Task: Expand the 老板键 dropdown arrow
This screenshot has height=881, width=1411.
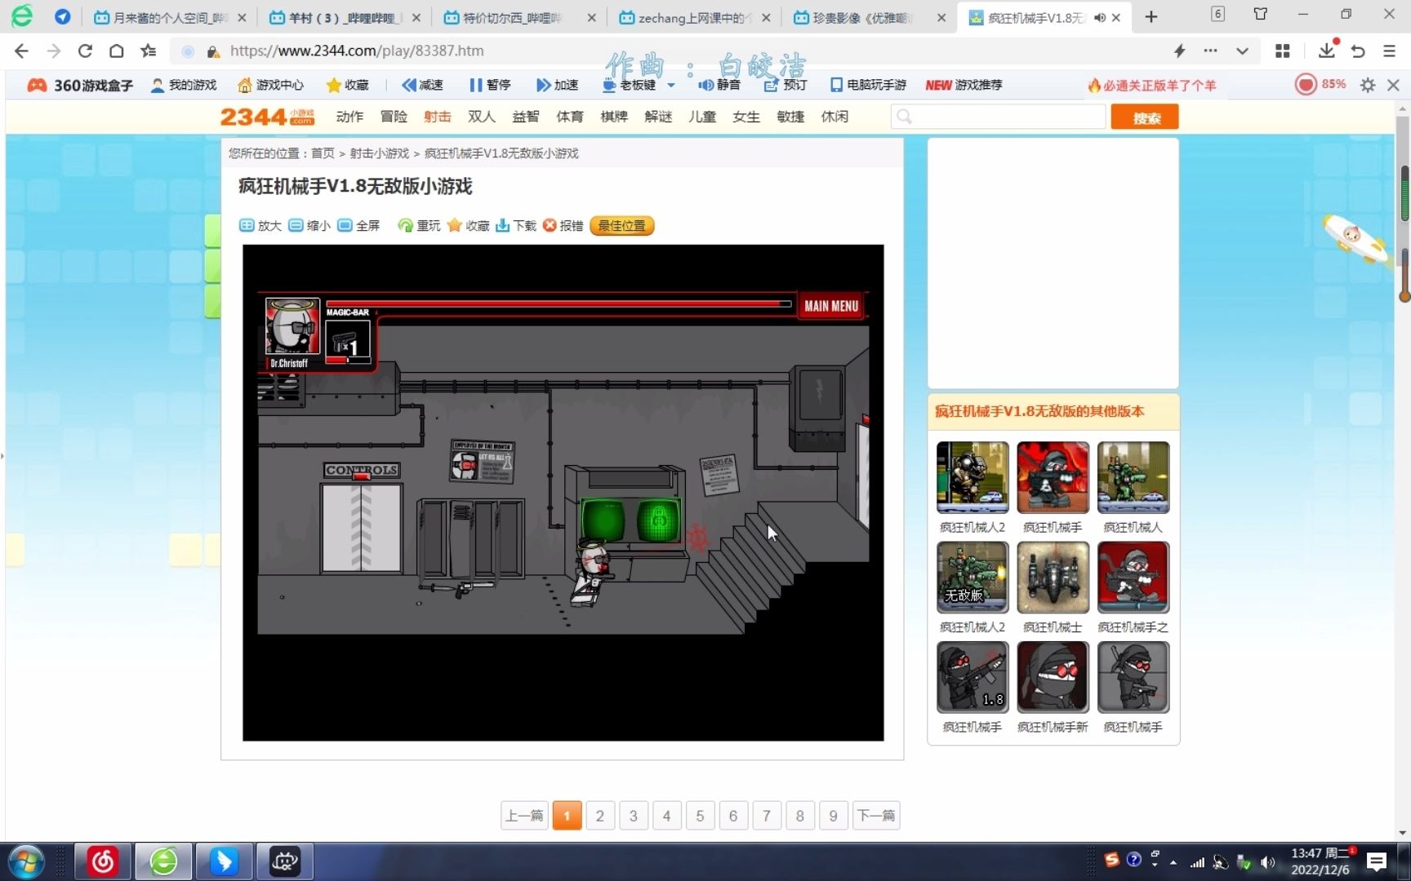Action: tap(671, 85)
